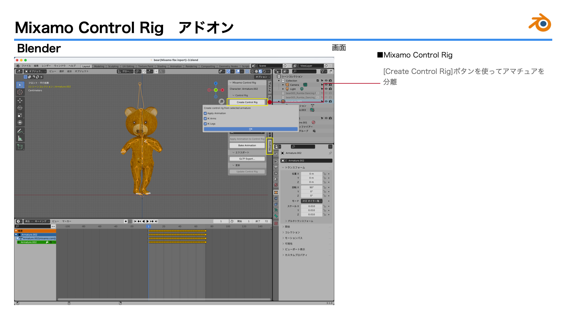Open the ヘルプ menu
This screenshot has width=564, height=317.
click(72, 66)
